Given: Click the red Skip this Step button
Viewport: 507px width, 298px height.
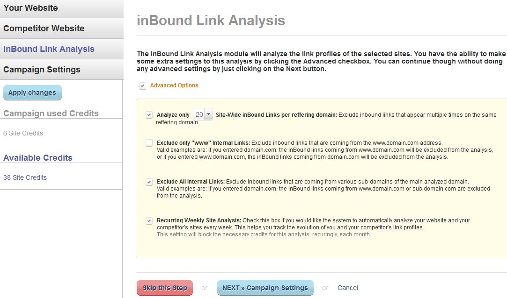Looking at the screenshot, I should point(165,288).
